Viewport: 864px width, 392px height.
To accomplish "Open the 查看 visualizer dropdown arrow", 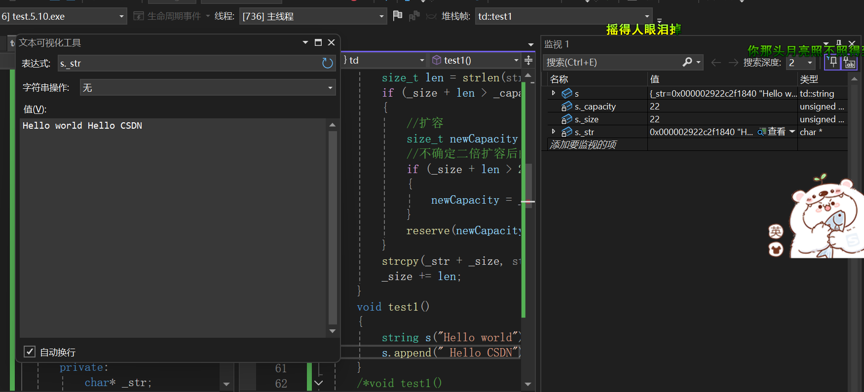I will point(792,132).
